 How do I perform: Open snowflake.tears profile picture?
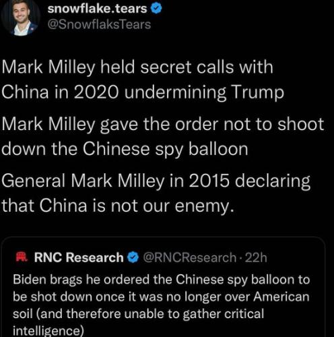click(x=21, y=17)
